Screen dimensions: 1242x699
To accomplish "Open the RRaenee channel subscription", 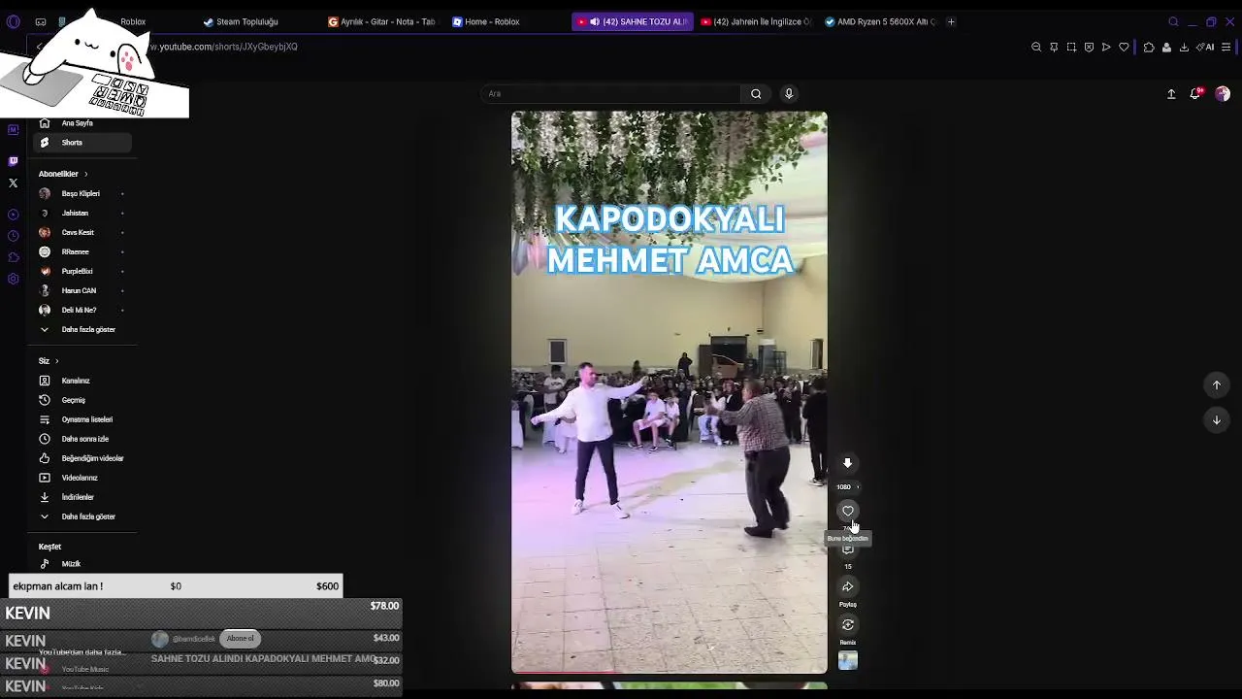I will [82, 251].
